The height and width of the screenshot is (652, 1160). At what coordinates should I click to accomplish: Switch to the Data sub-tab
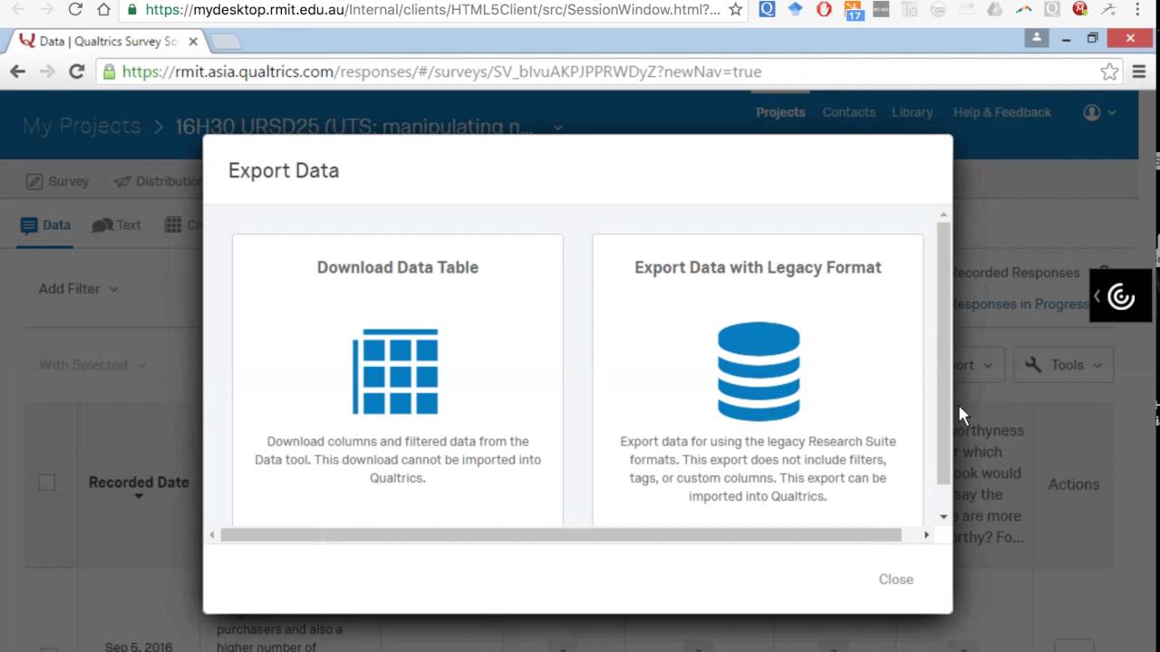(x=44, y=225)
